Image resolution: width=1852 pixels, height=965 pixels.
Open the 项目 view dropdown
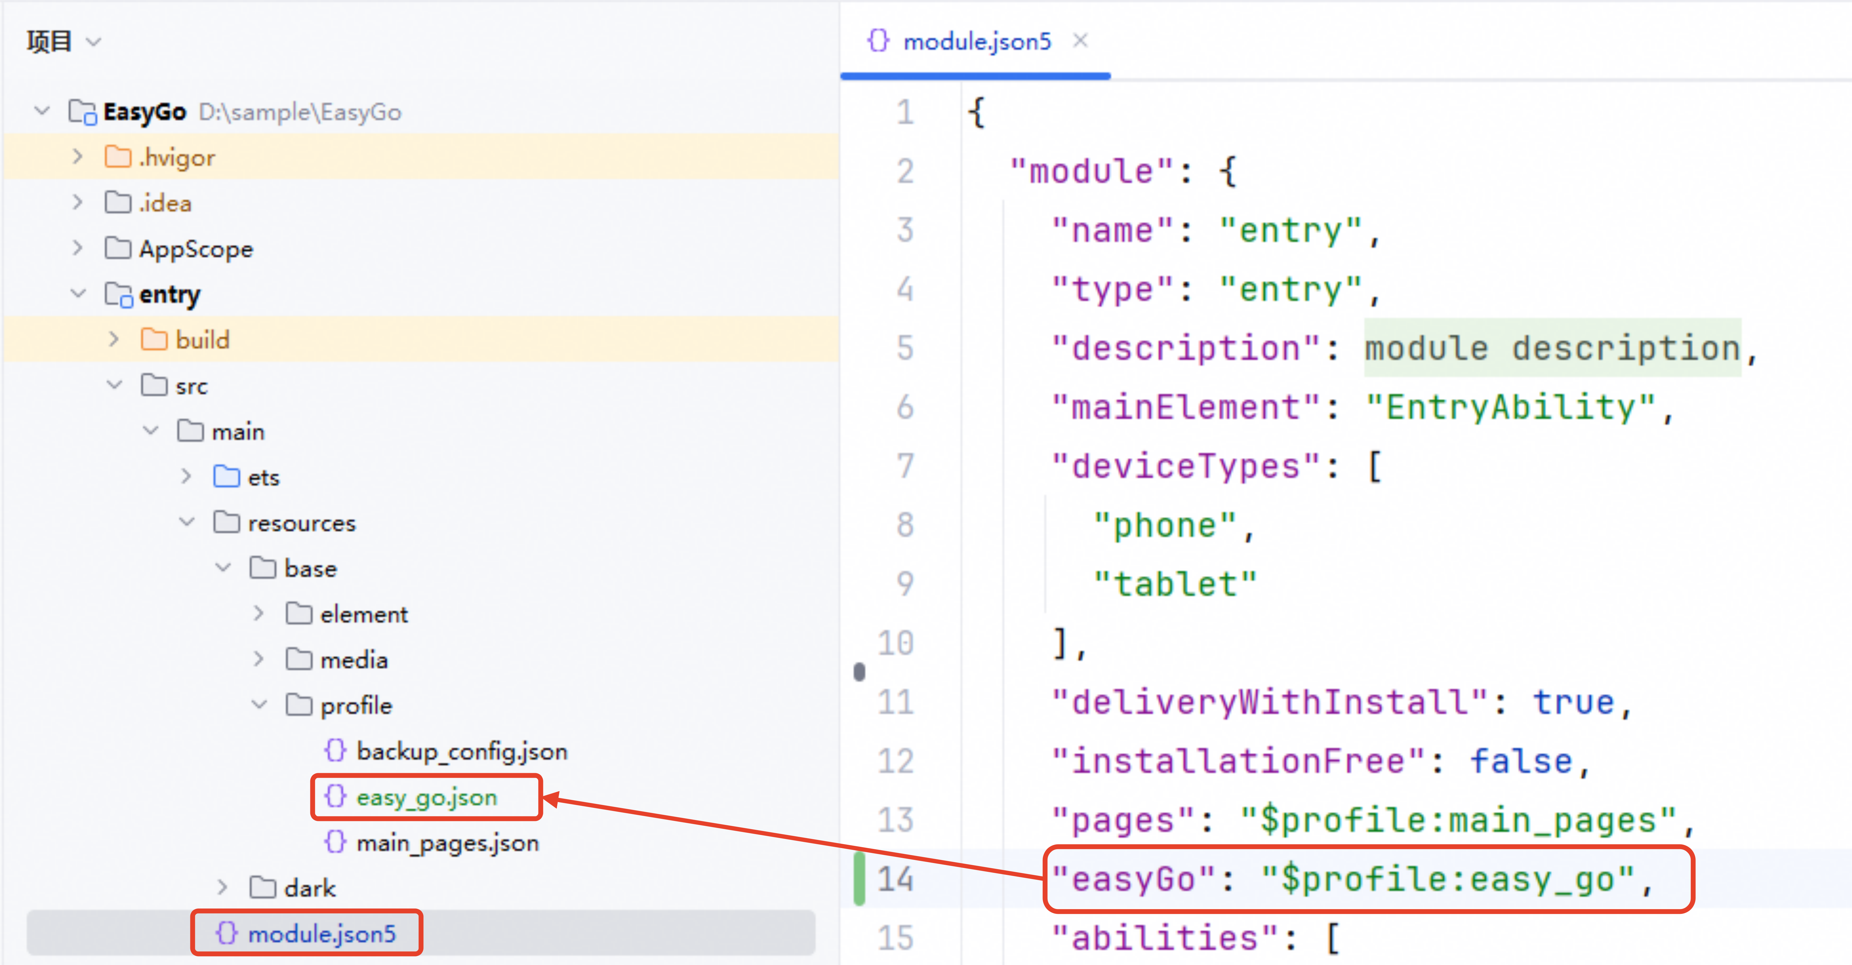click(x=93, y=42)
